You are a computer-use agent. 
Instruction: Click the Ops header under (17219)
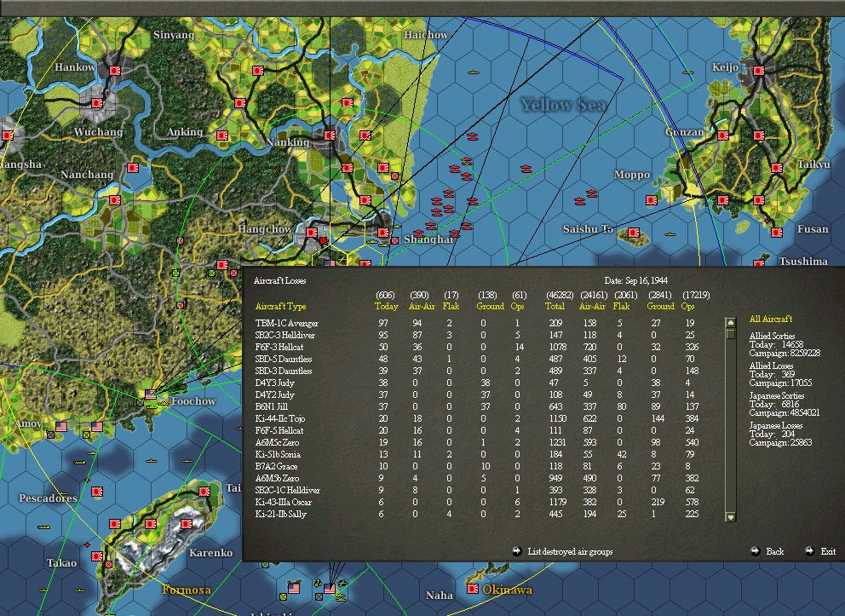pyautogui.click(x=687, y=306)
